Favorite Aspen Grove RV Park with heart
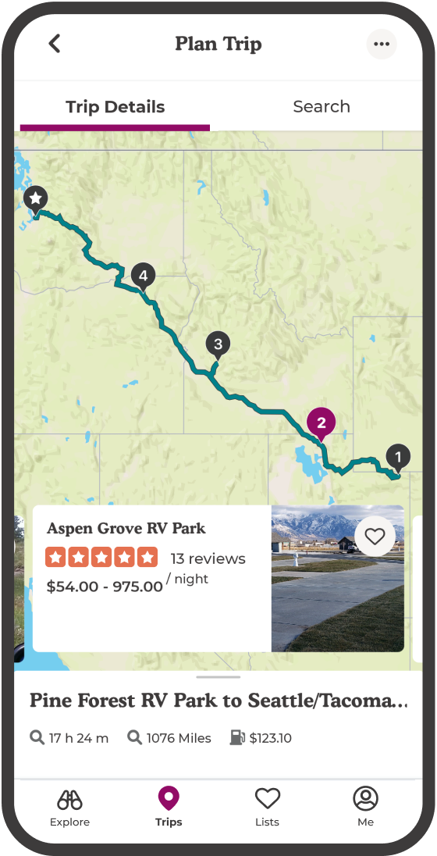 [375, 536]
